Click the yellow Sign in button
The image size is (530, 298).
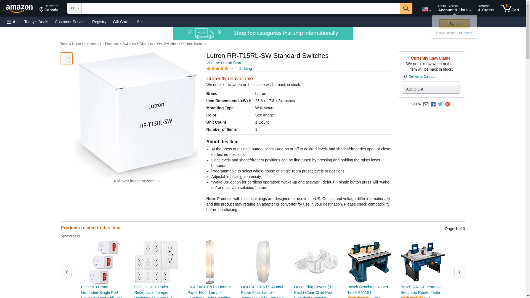tap(455, 24)
